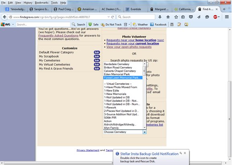Select Forest Lawn Memorial Park option
This screenshot has width=232, height=165.
click(123, 78)
